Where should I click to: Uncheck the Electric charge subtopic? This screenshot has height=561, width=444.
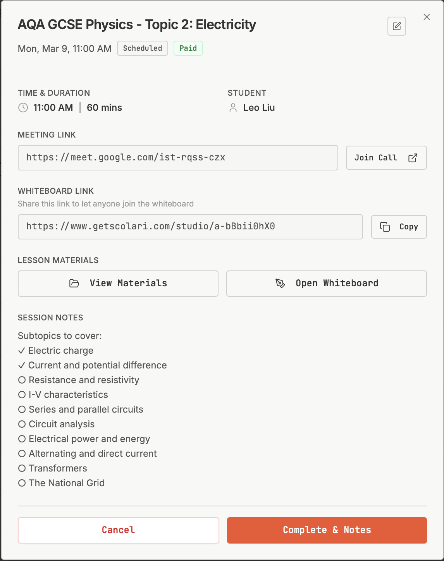22,351
